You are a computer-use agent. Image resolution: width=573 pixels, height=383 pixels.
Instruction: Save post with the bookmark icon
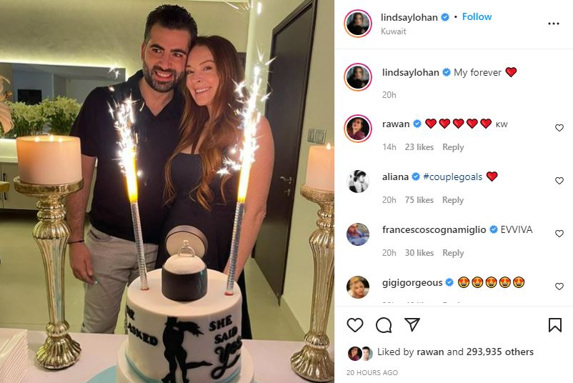tap(554, 325)
